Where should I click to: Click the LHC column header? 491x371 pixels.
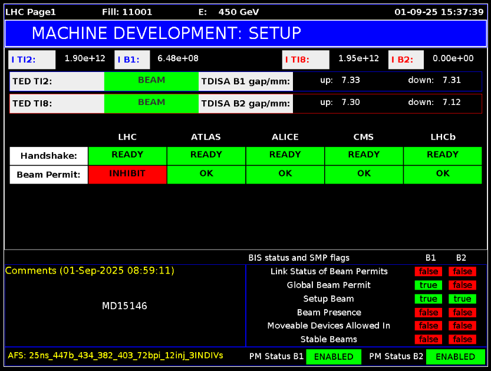(127, 137)
